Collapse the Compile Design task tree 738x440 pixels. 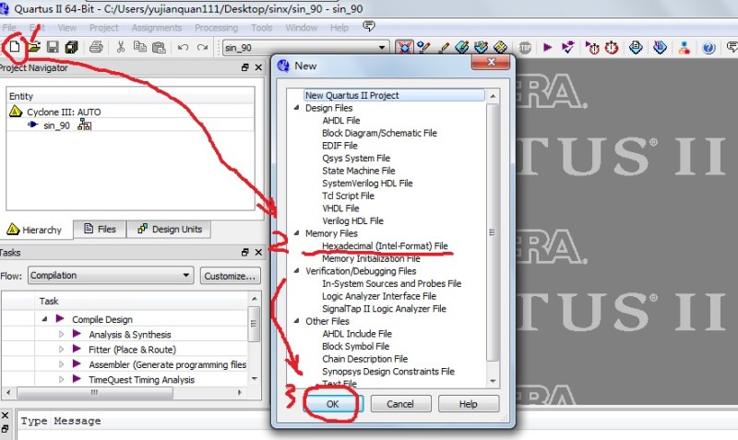point(44,319)
